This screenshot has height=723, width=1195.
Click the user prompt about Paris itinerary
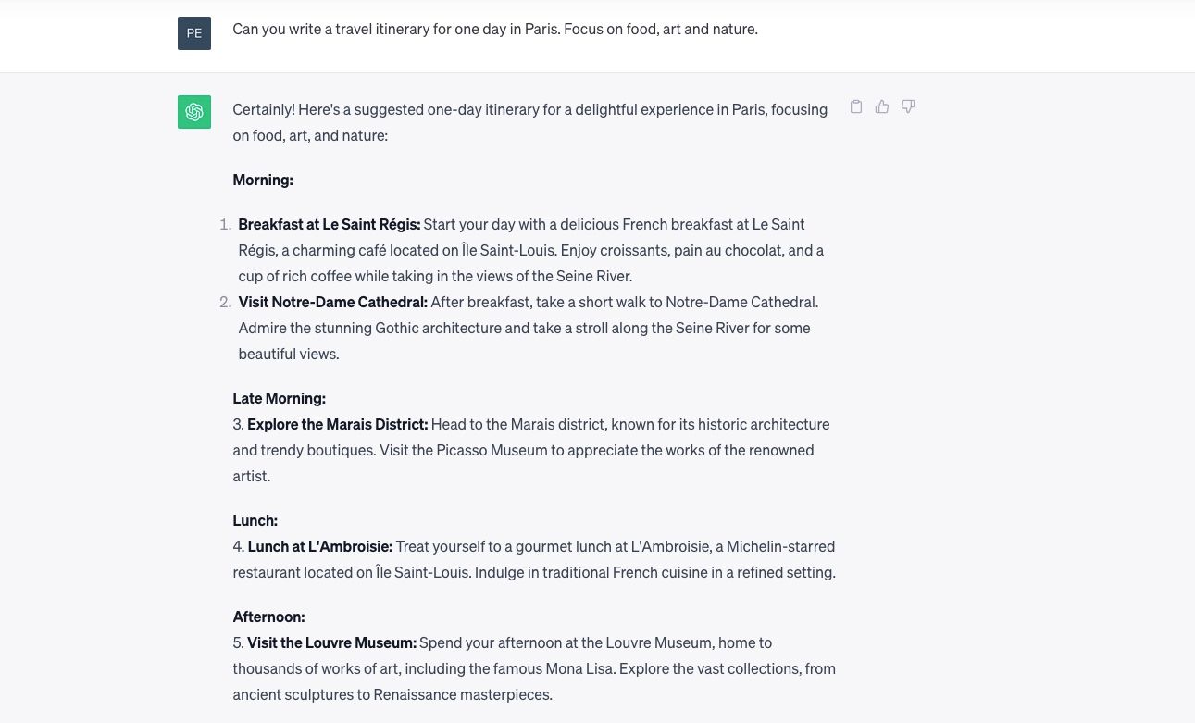click(x=494, y=30)
